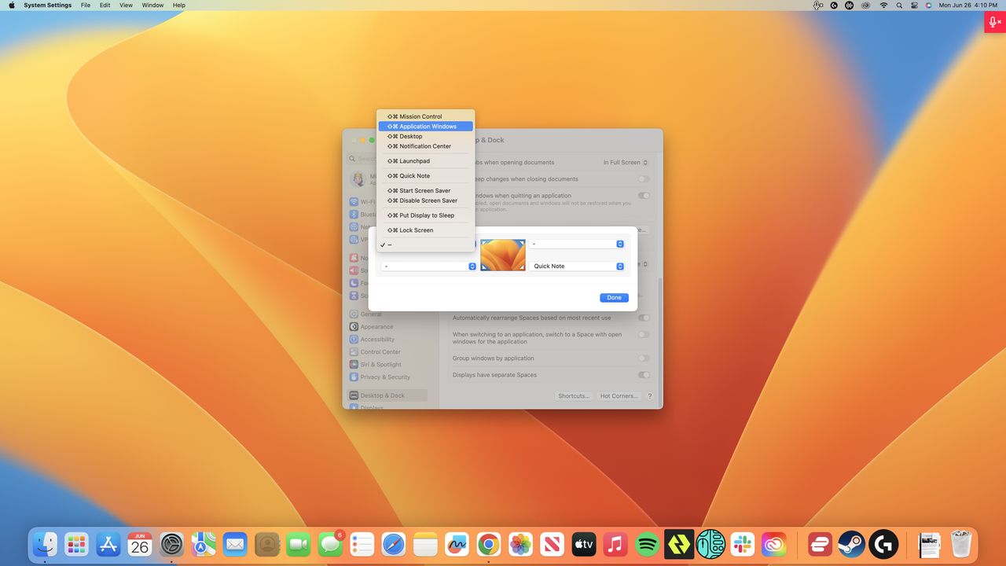Launch Safari from the Dock

[x=393, y=544]
